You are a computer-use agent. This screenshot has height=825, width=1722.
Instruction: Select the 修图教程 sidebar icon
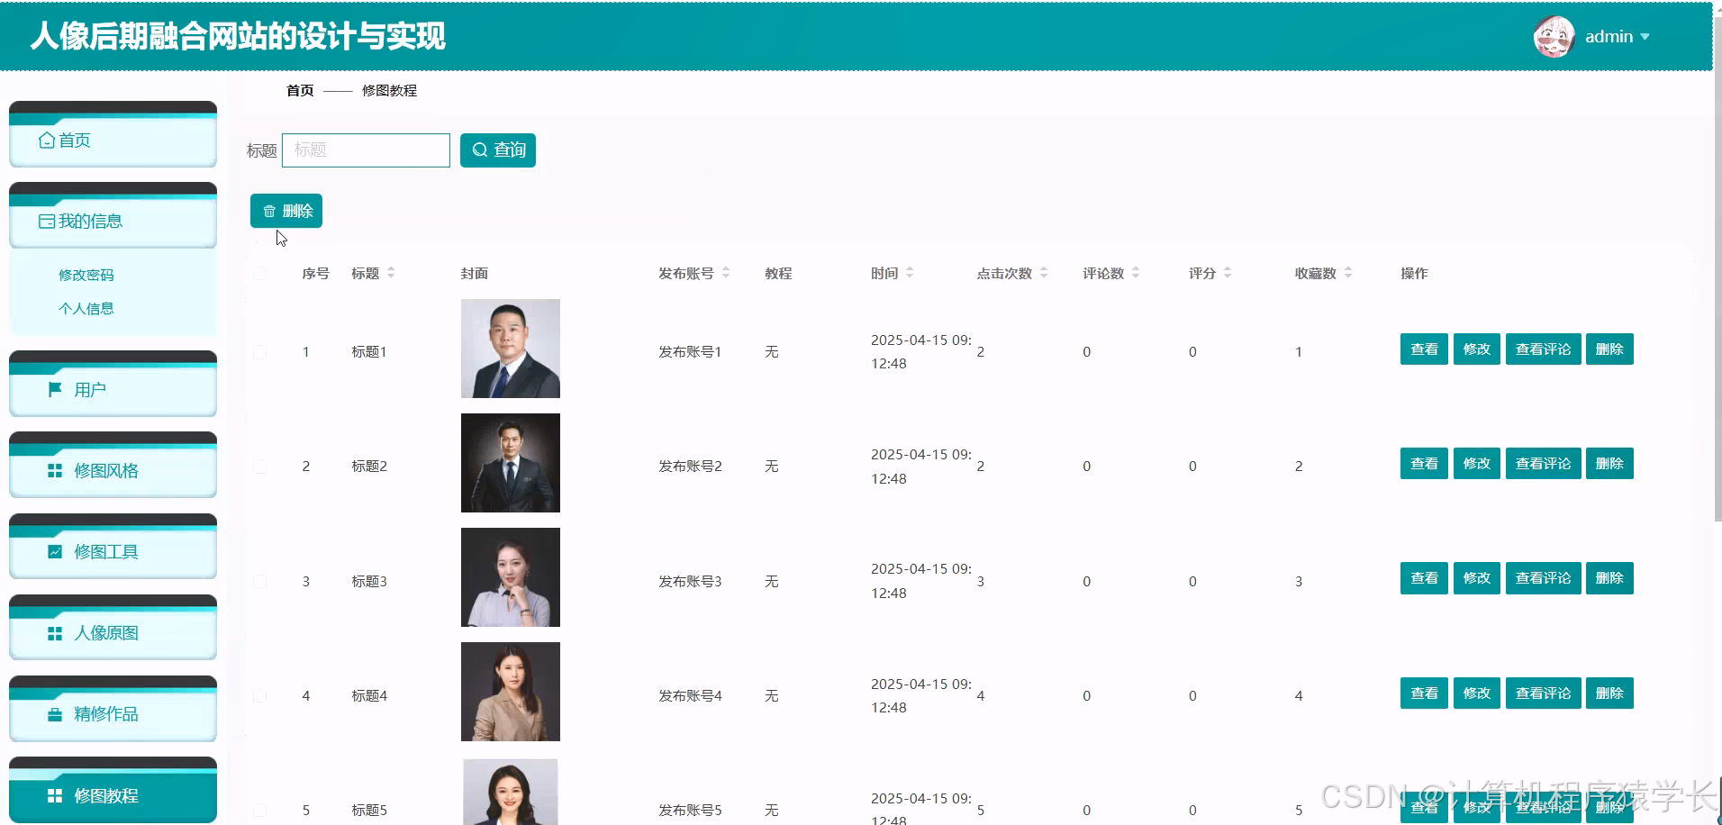[54, 795]
